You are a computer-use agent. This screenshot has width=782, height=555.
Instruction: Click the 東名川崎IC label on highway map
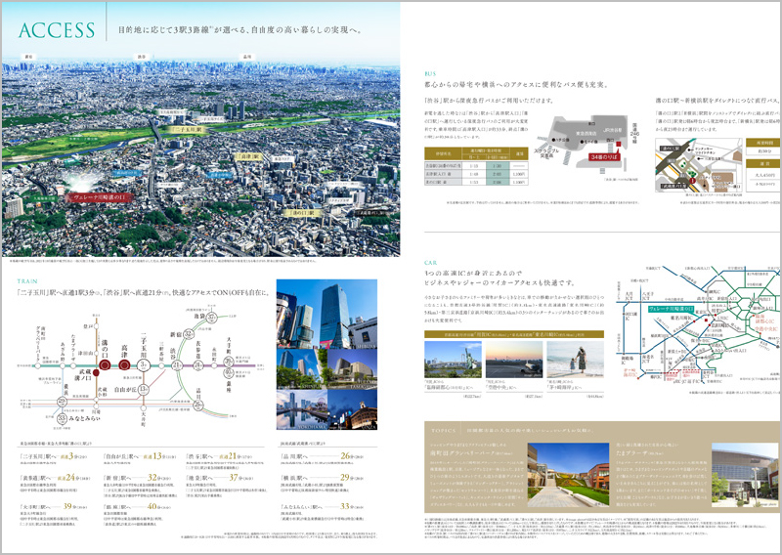(x=682, y=318)
